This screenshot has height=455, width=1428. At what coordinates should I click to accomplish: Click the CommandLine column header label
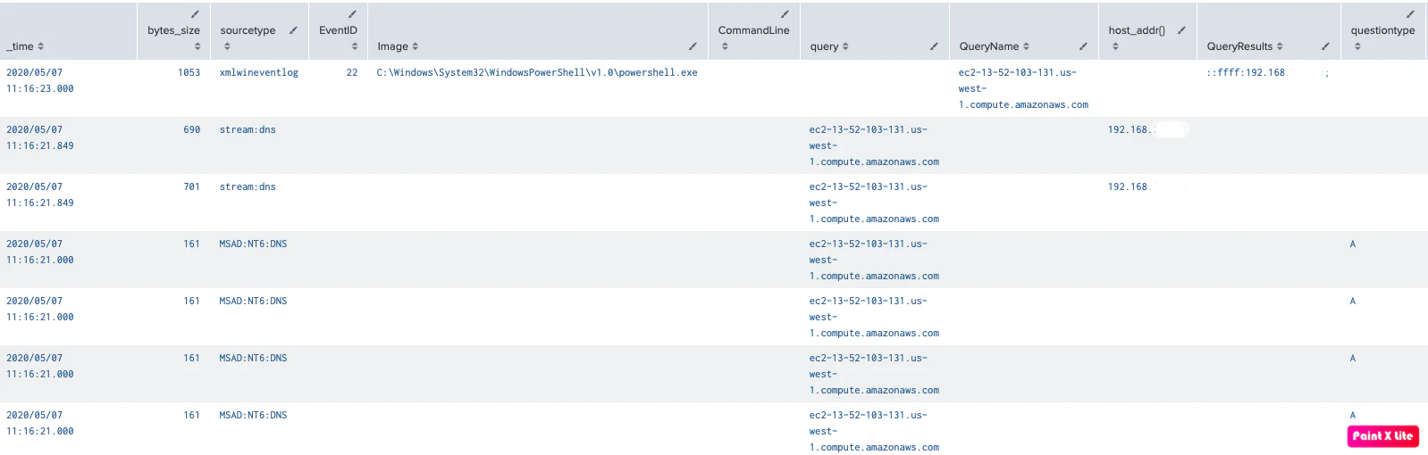pyautogui.click(x=753, y=30)
